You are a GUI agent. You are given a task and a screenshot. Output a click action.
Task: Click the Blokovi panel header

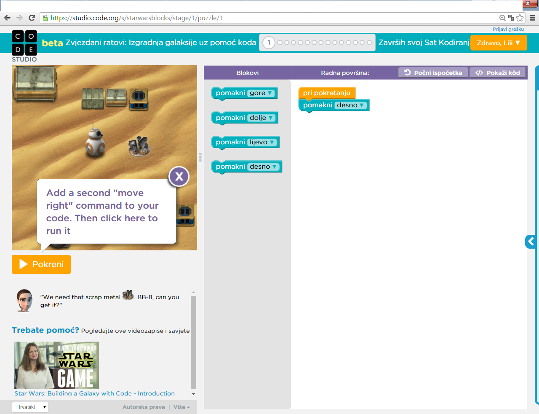click(x=248, y=72)
